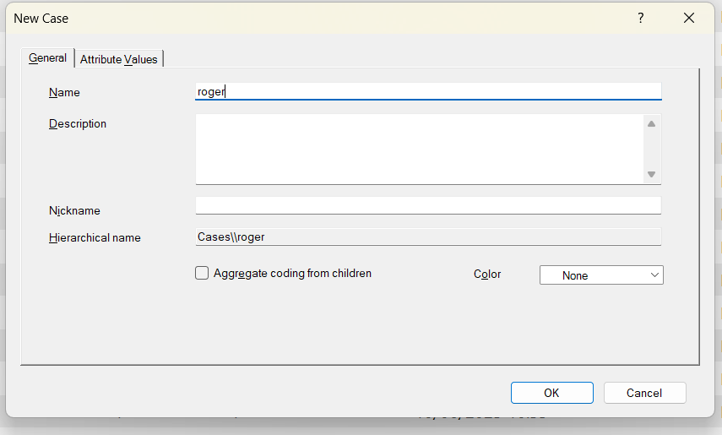Click the Description box scroll up arrow

click(651, 124)
